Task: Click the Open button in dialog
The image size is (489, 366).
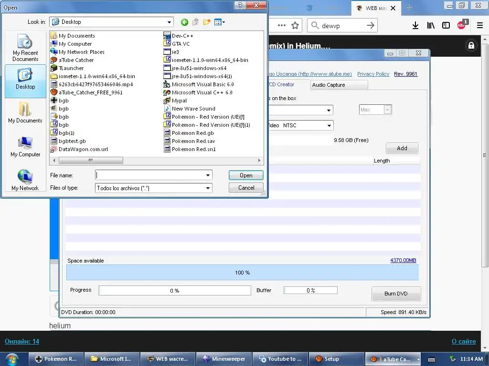Action: [x=246, y=175]
